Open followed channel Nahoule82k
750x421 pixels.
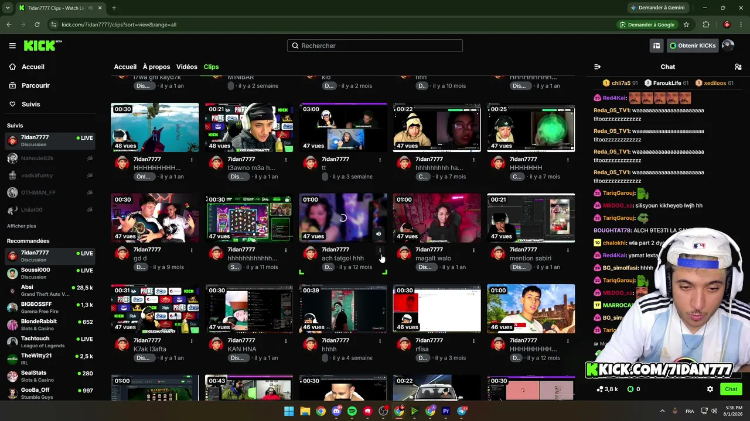[x=50, y=158]
